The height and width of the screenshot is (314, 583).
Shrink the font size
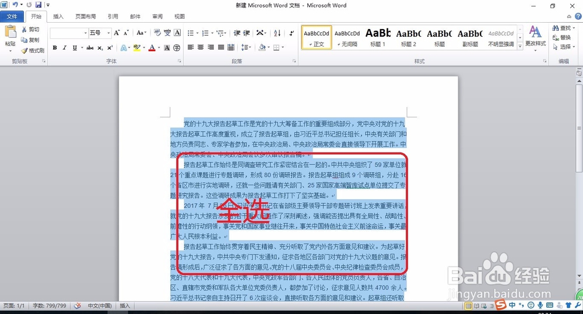click(126, 33)
